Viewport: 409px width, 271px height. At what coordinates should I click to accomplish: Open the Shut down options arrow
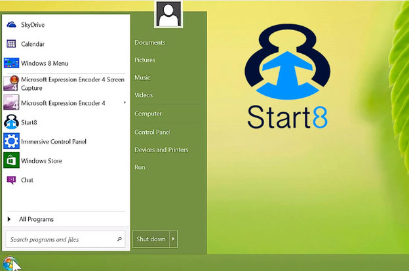click(174, 239)
